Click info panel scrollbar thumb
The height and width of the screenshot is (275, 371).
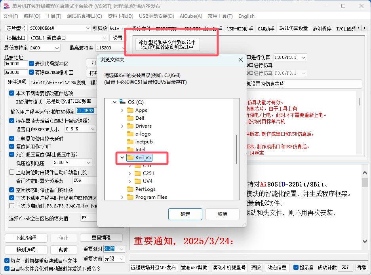(x=365, y=182)
